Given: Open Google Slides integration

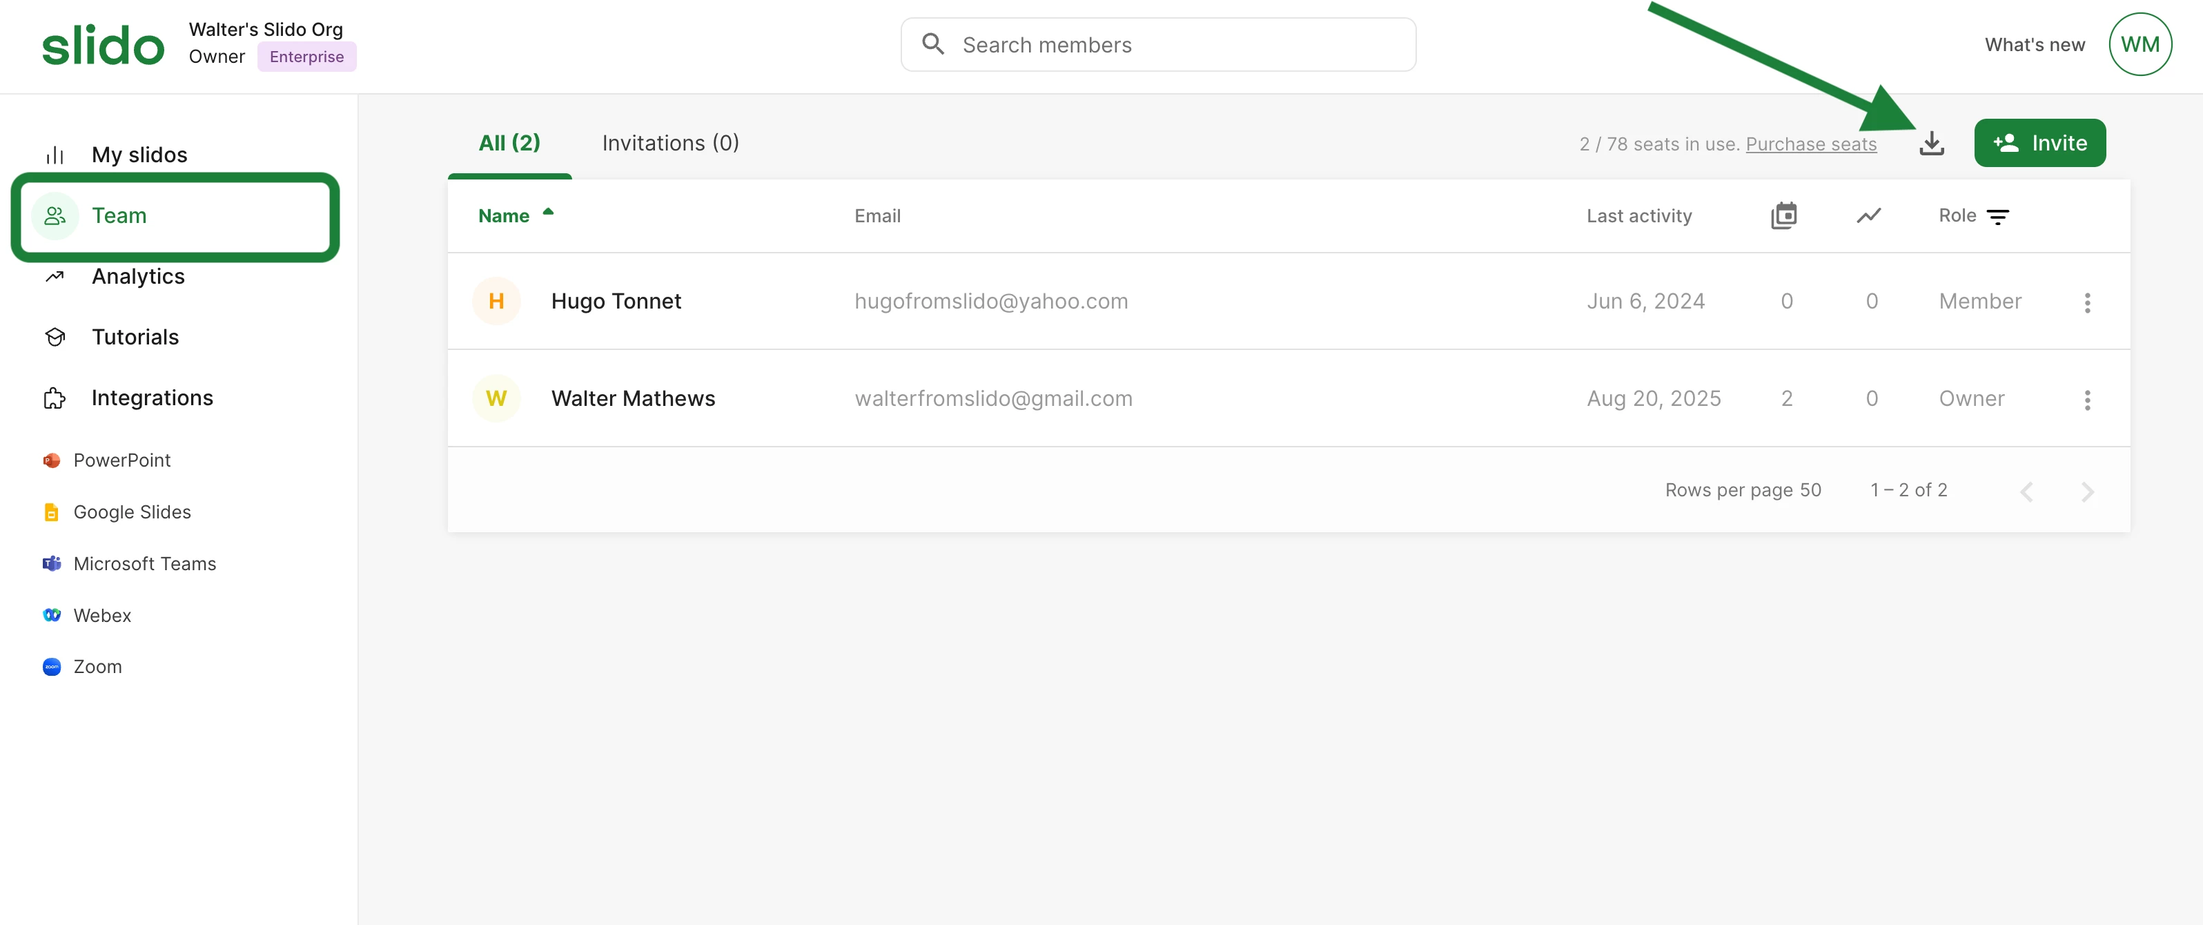Looking at the screenshot, I should pyautogui.click(x=132, y=512).
